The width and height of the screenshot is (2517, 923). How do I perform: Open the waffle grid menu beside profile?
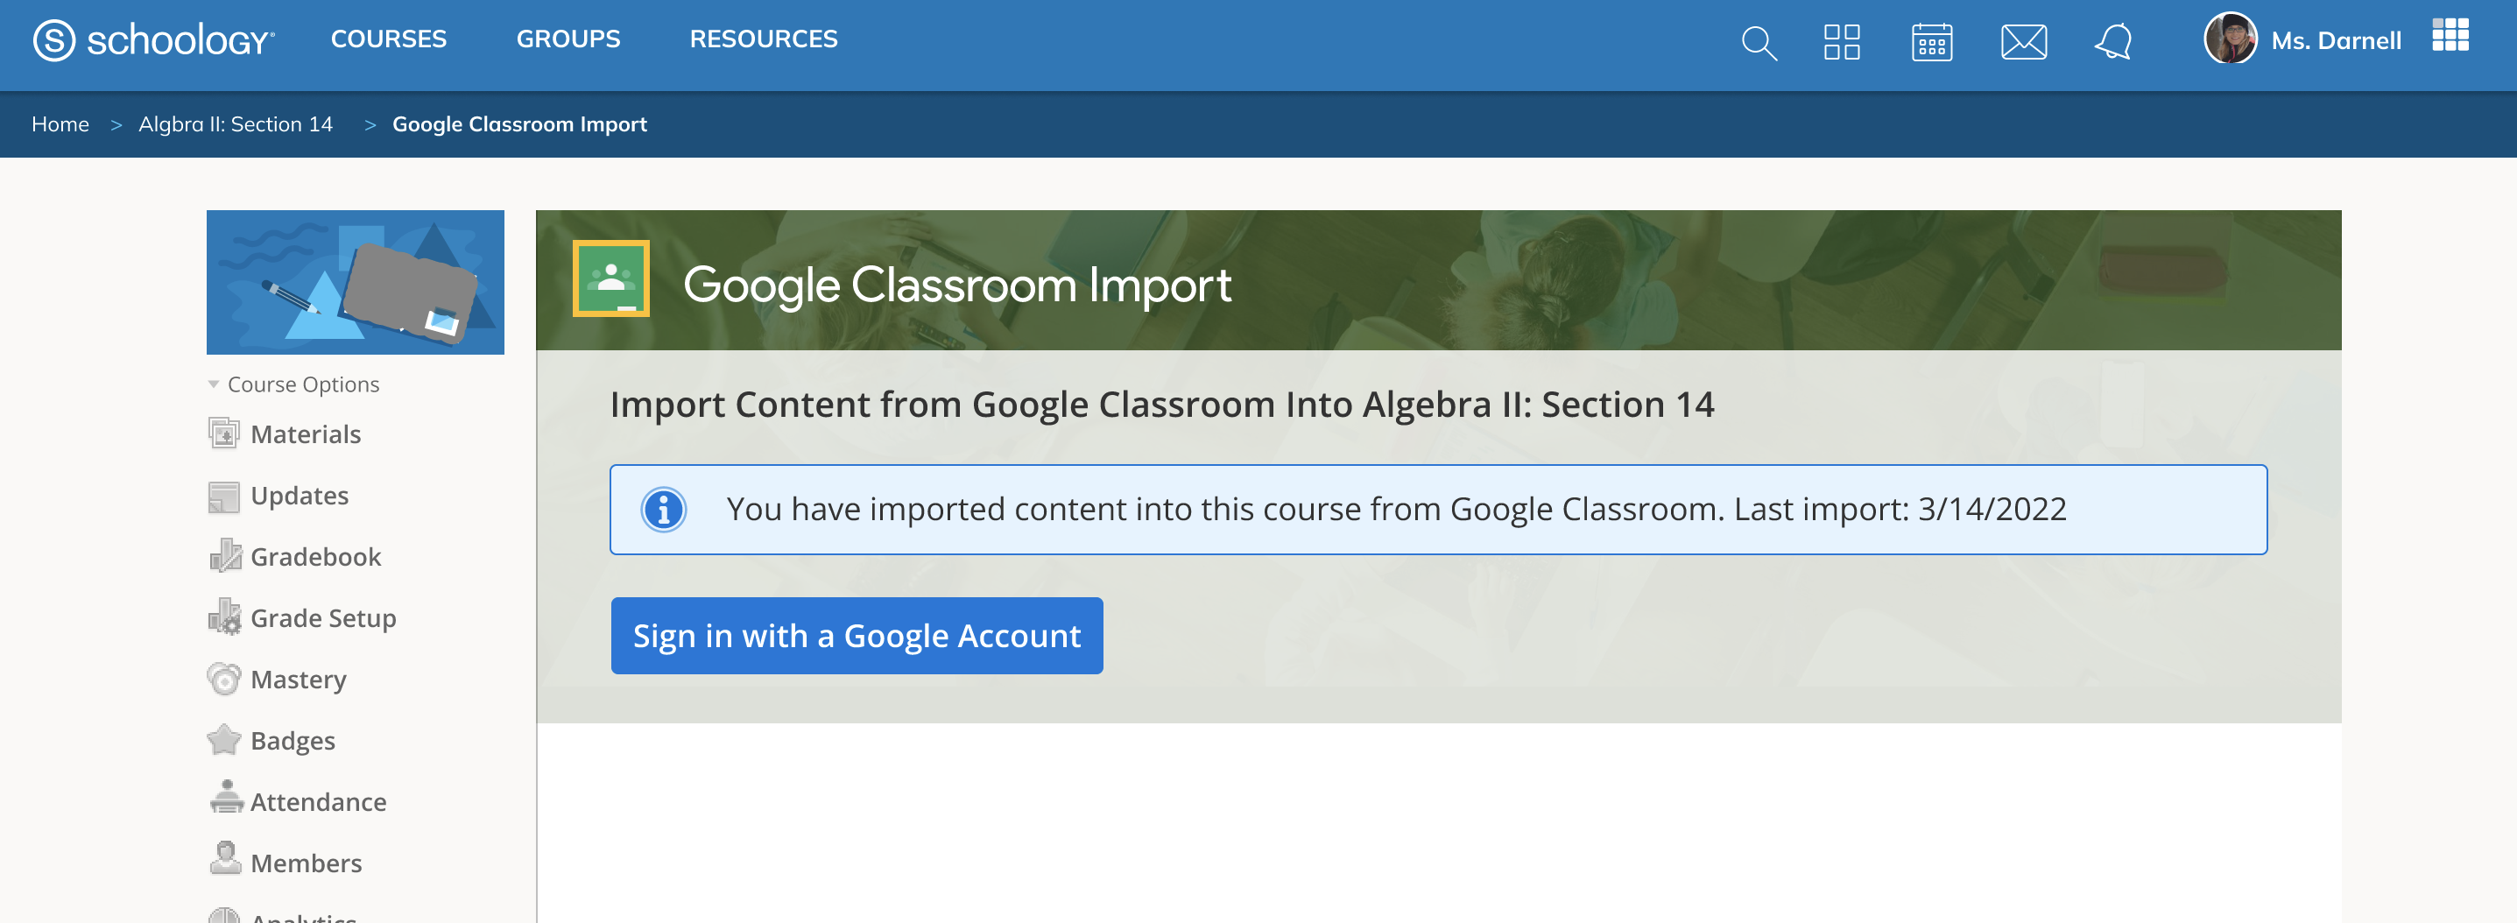coord(2450,35)
